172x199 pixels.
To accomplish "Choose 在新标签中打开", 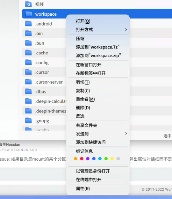I will [98, 73].
